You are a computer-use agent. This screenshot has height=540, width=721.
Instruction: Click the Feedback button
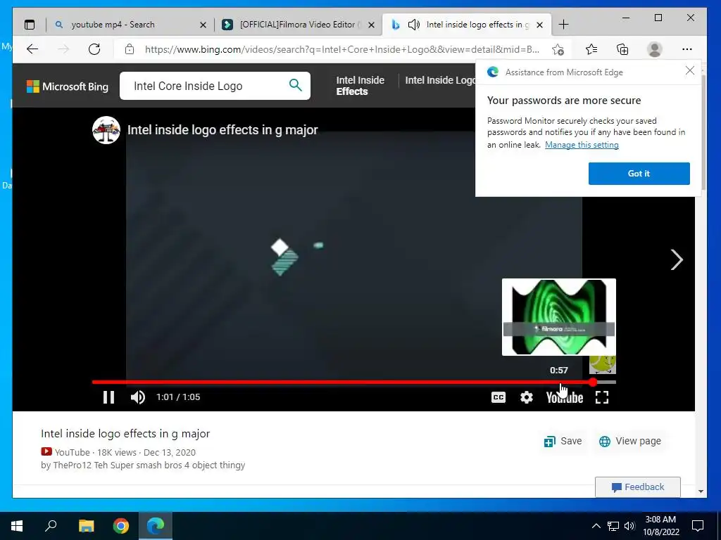(638, 487)
